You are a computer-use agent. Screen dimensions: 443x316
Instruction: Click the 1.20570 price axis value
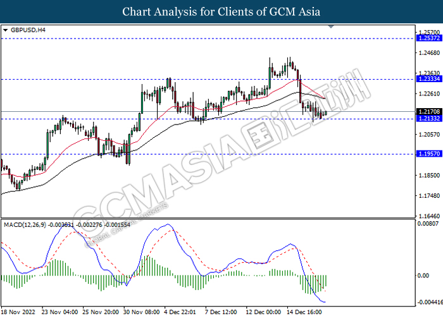pyautogui.click(x=430, y=135)
